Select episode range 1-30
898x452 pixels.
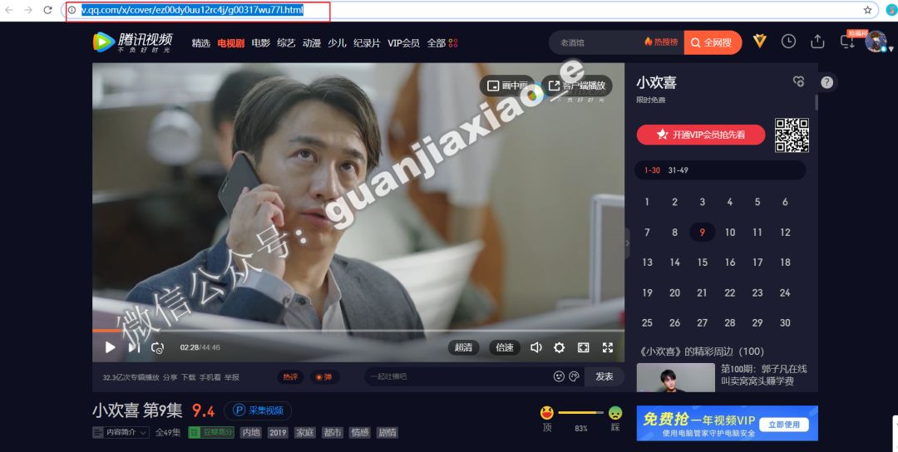tap(652, 170)
